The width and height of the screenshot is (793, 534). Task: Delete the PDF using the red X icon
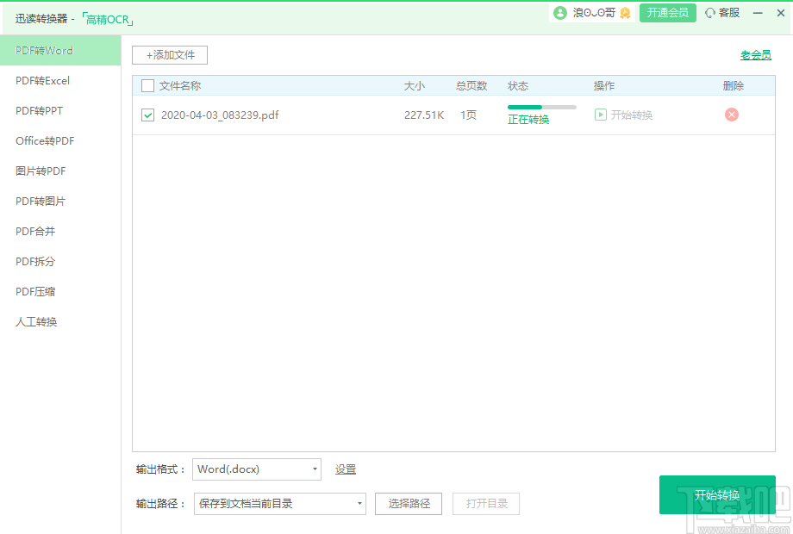[x=731, y=114]
